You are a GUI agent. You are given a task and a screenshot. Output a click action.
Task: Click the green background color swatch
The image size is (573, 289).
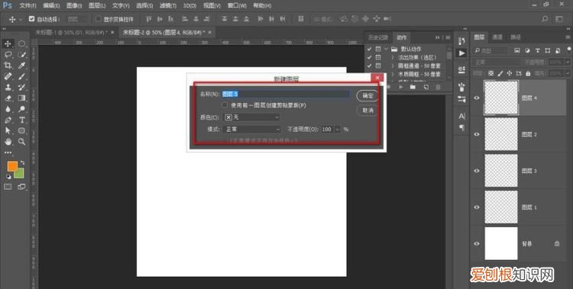click(x=20, y=174)
